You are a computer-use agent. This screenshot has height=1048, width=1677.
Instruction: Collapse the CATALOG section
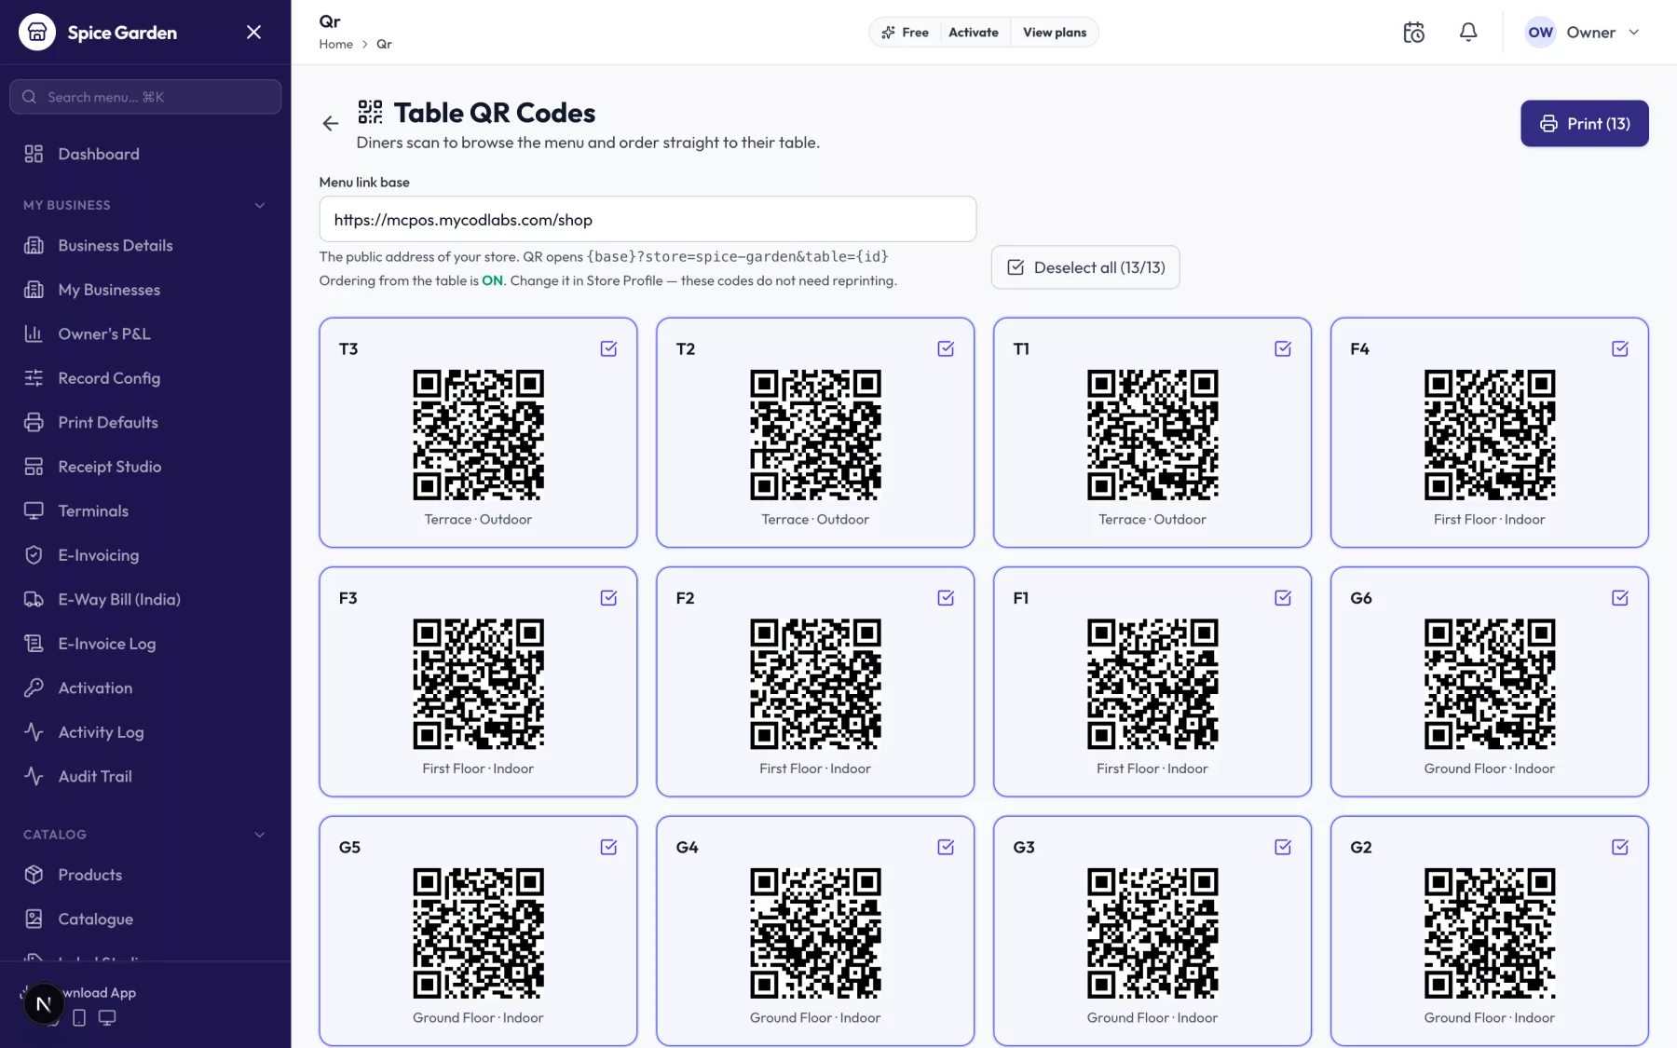click(x=260, y=835)
